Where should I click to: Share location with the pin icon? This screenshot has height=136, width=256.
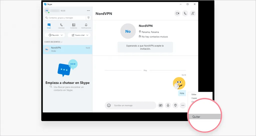click(175, 105)
